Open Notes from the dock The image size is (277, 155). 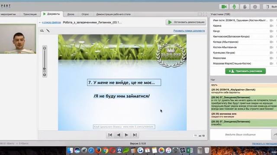click(x=154, y=150)
